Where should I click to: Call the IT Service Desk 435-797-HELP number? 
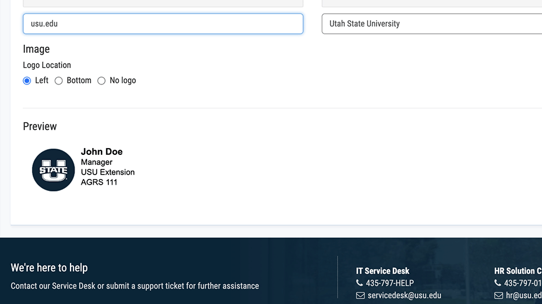[x=390, y=283]
